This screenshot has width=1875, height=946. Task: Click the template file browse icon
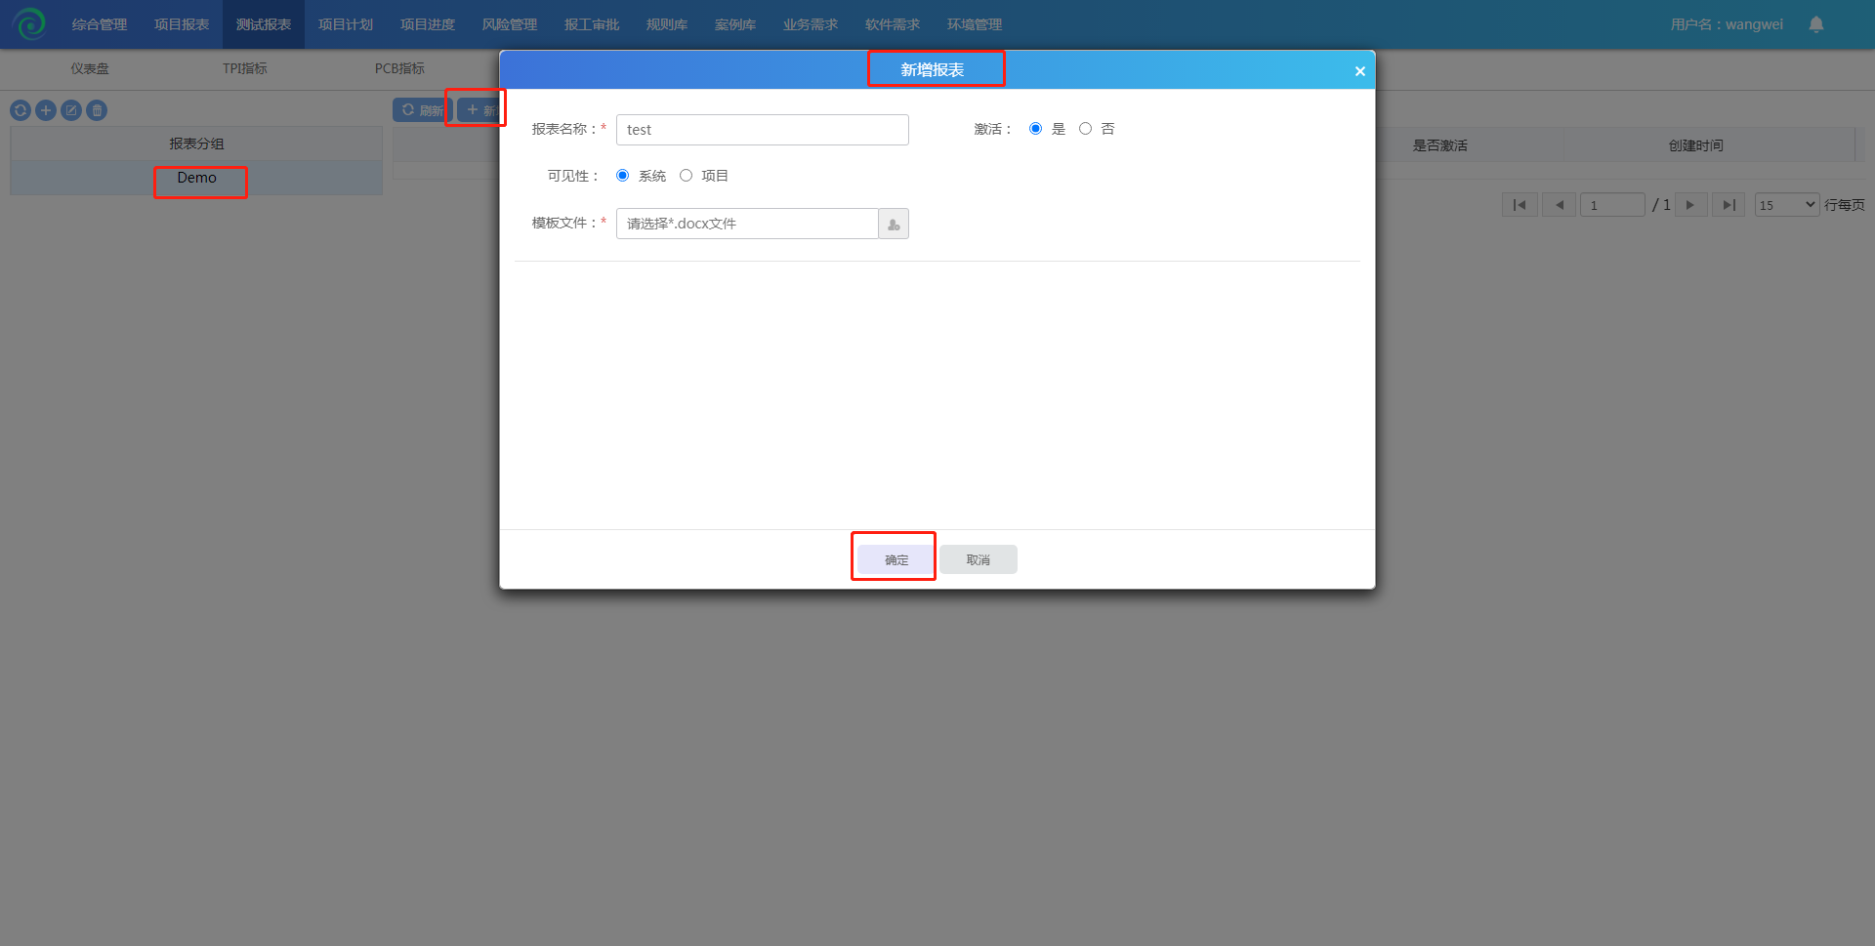coord(893,224)
